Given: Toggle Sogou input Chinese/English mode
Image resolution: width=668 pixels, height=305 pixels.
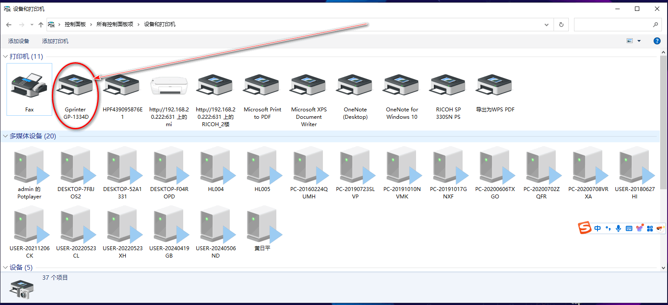Looking at the screenshot, I should coord(598,228).
